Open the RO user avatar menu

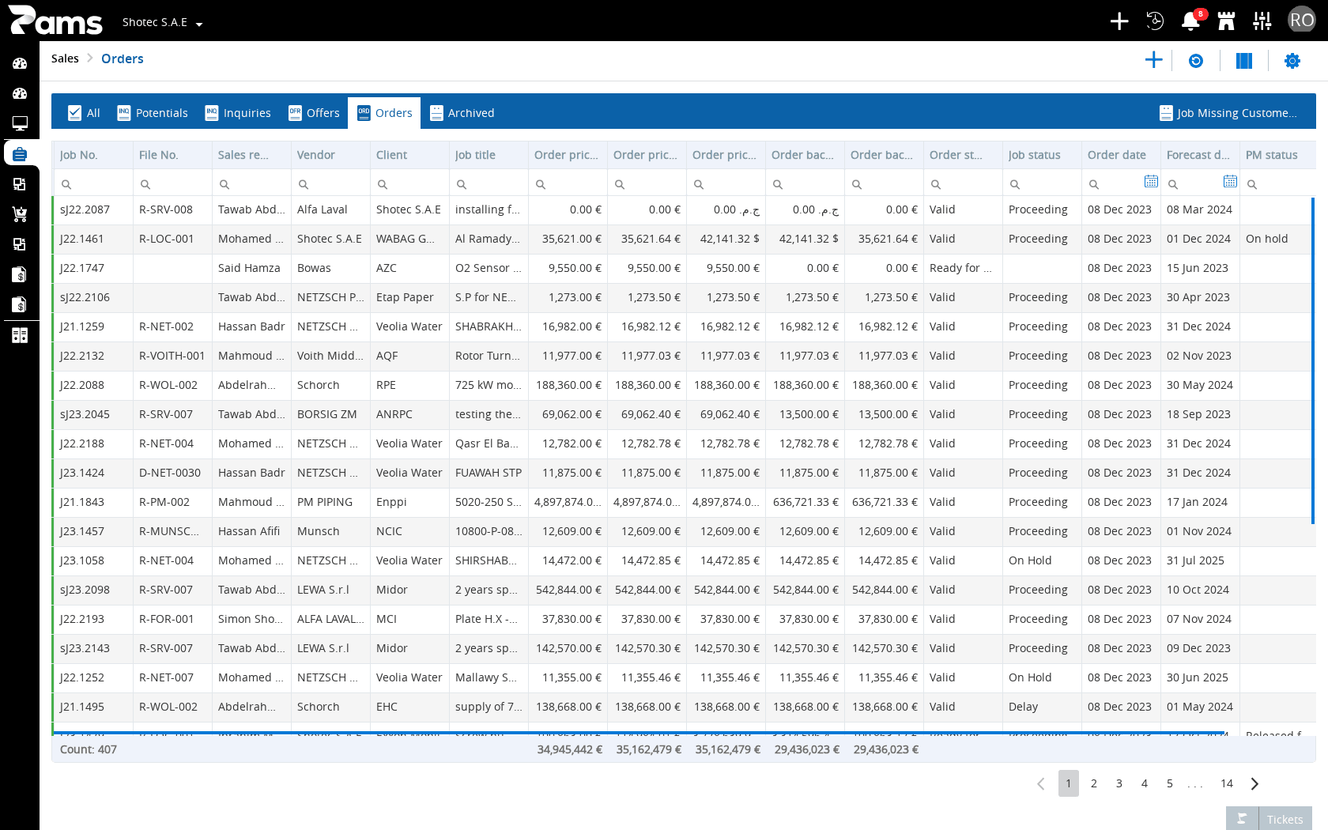[1301, 20]
